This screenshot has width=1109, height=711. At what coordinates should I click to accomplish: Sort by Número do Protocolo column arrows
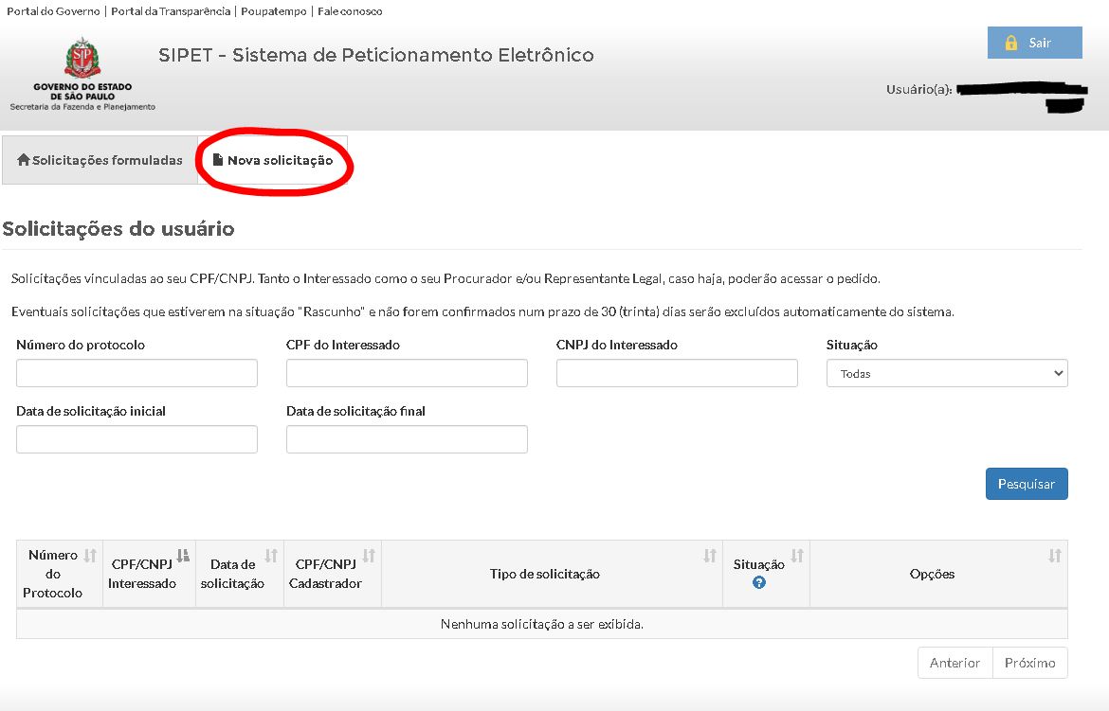tap(90, 556)
